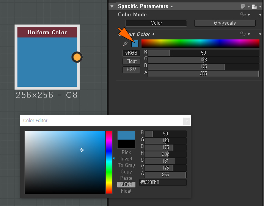The image size is (264, 206).
Task: Click the hex color value field
Action: (x=163, y=182)
